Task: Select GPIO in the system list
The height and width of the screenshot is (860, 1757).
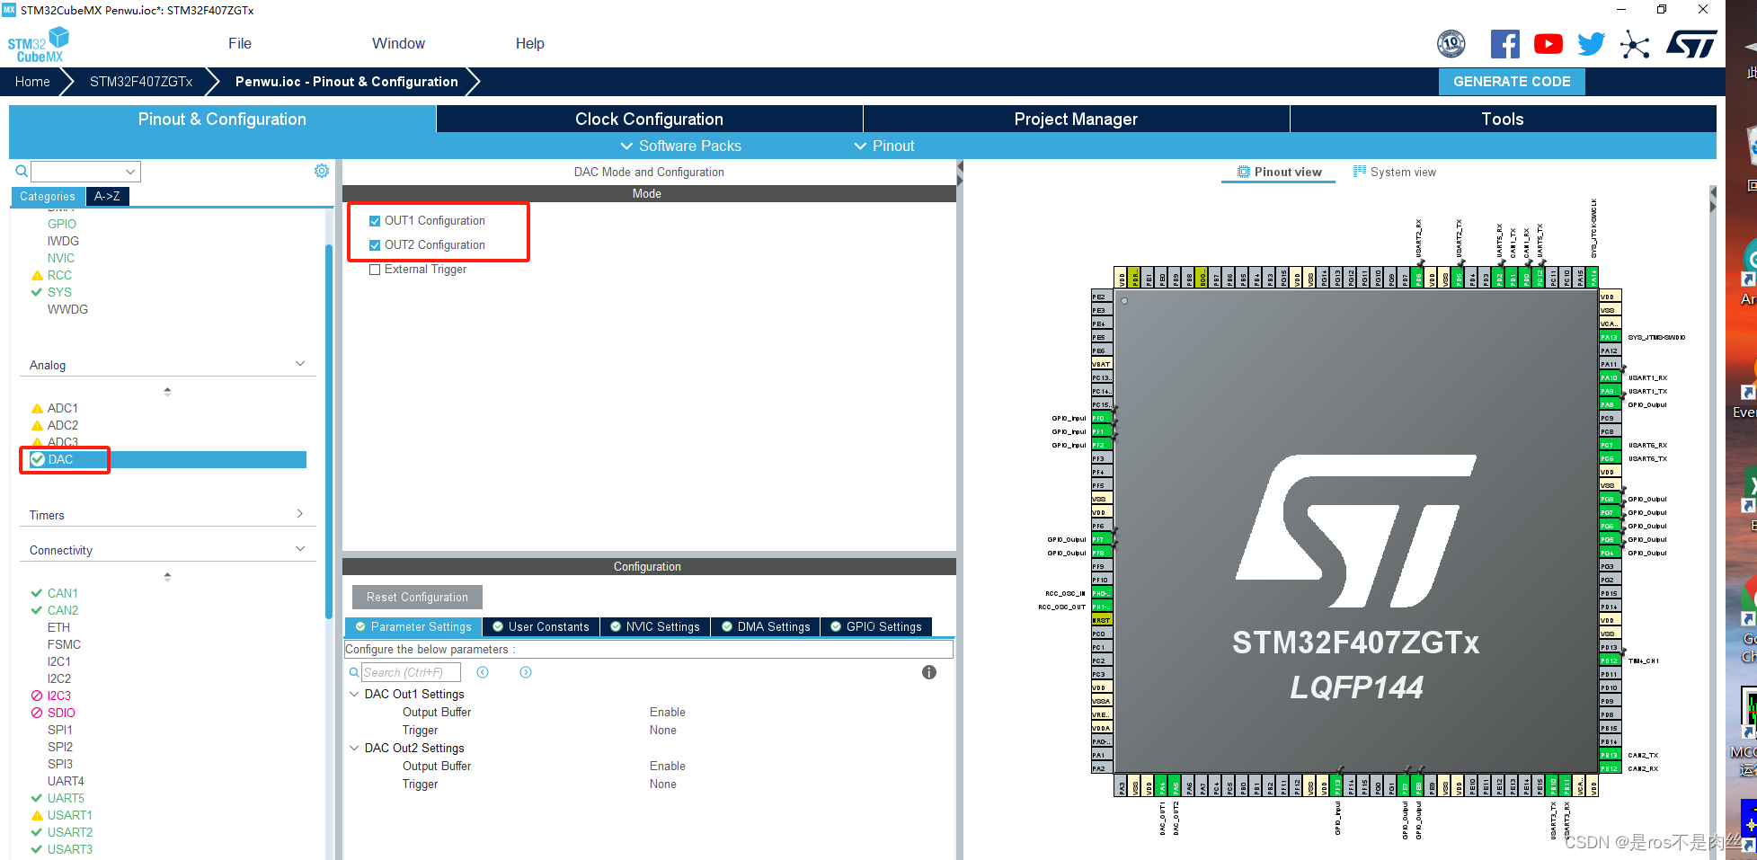Action: (62, 224)
